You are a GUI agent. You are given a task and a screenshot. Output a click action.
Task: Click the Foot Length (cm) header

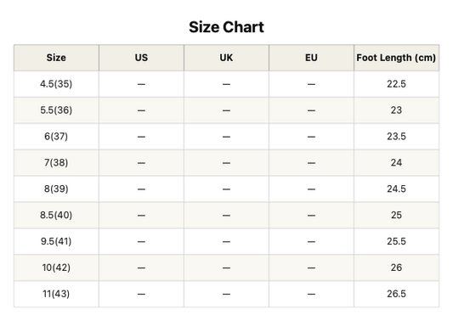[396, 58]
